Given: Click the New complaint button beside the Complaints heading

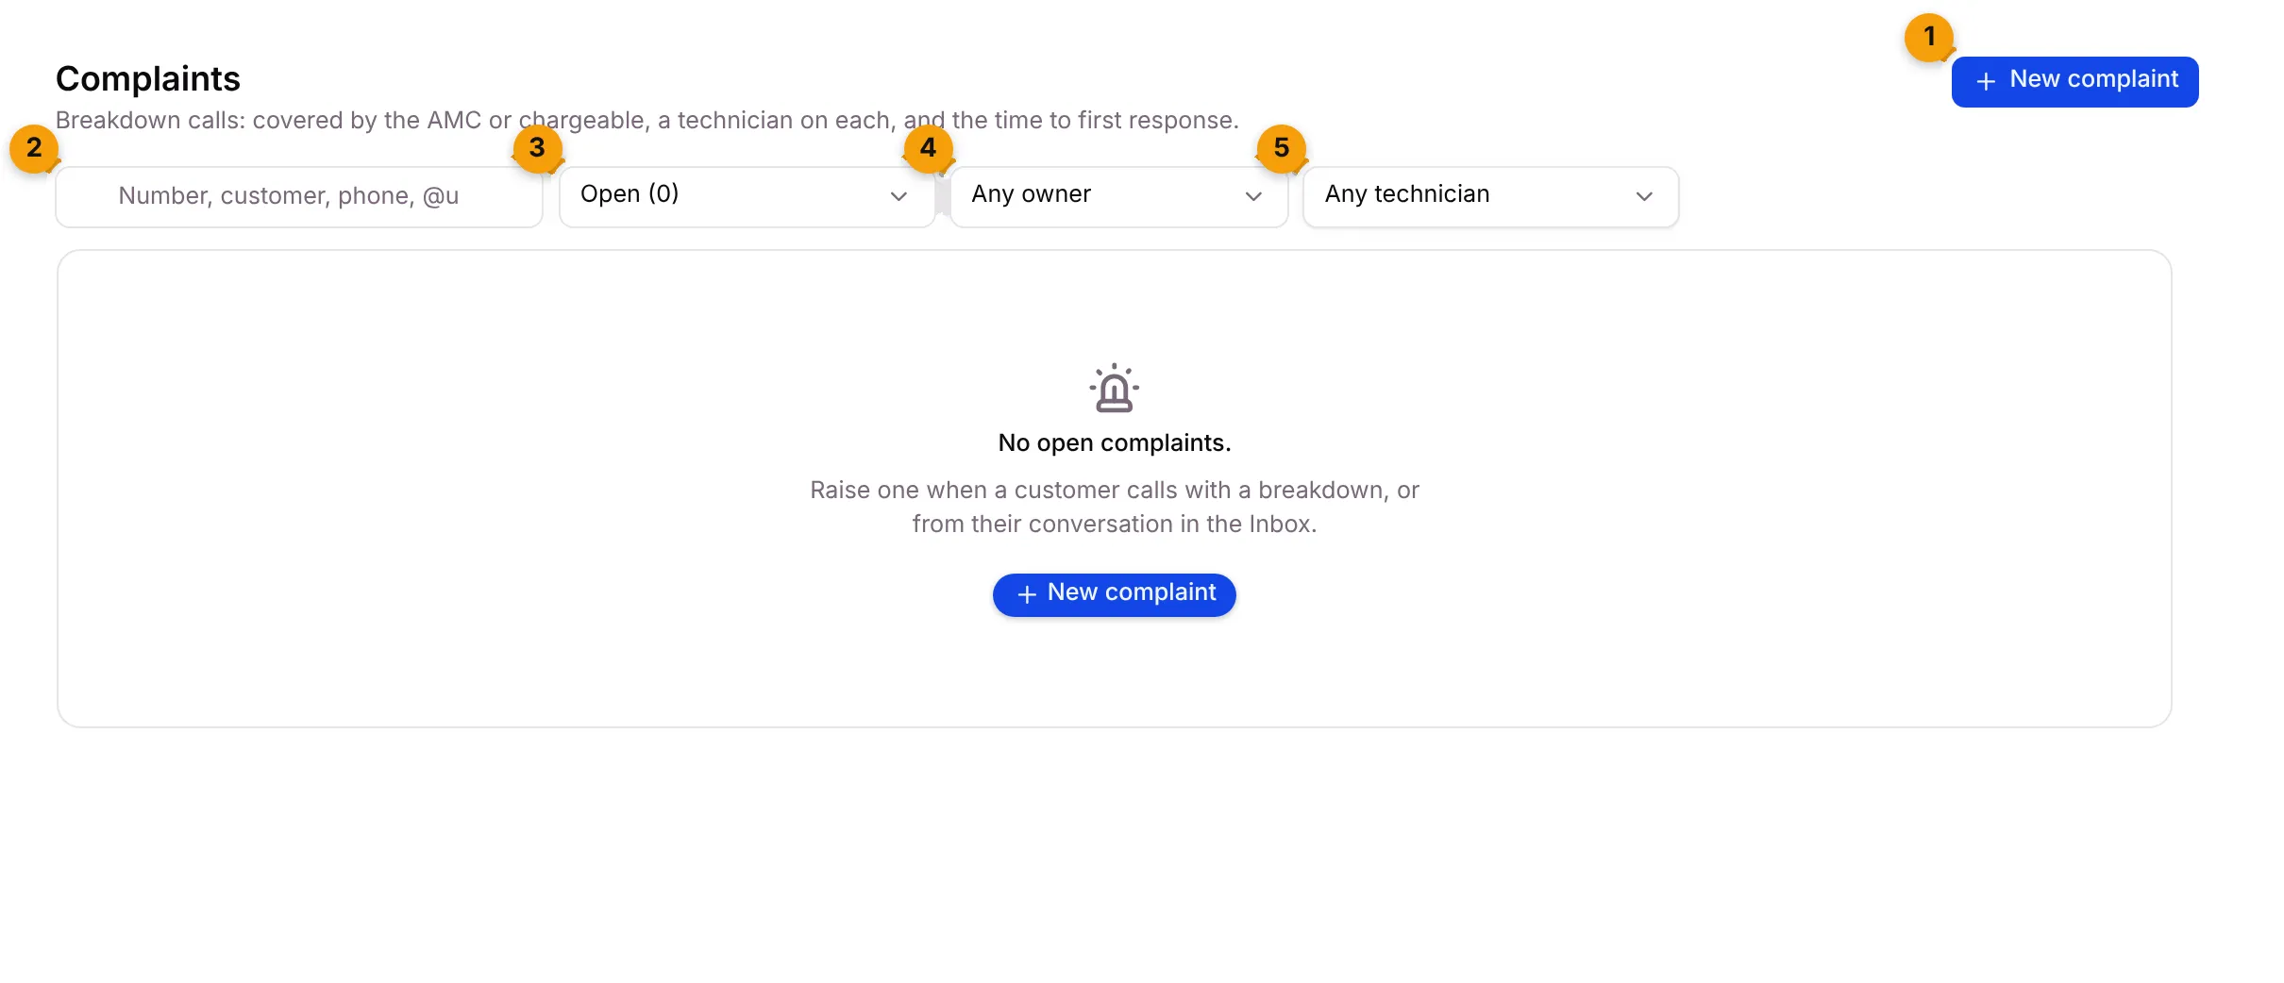Looking at the screenshot, I should 2074,81.
